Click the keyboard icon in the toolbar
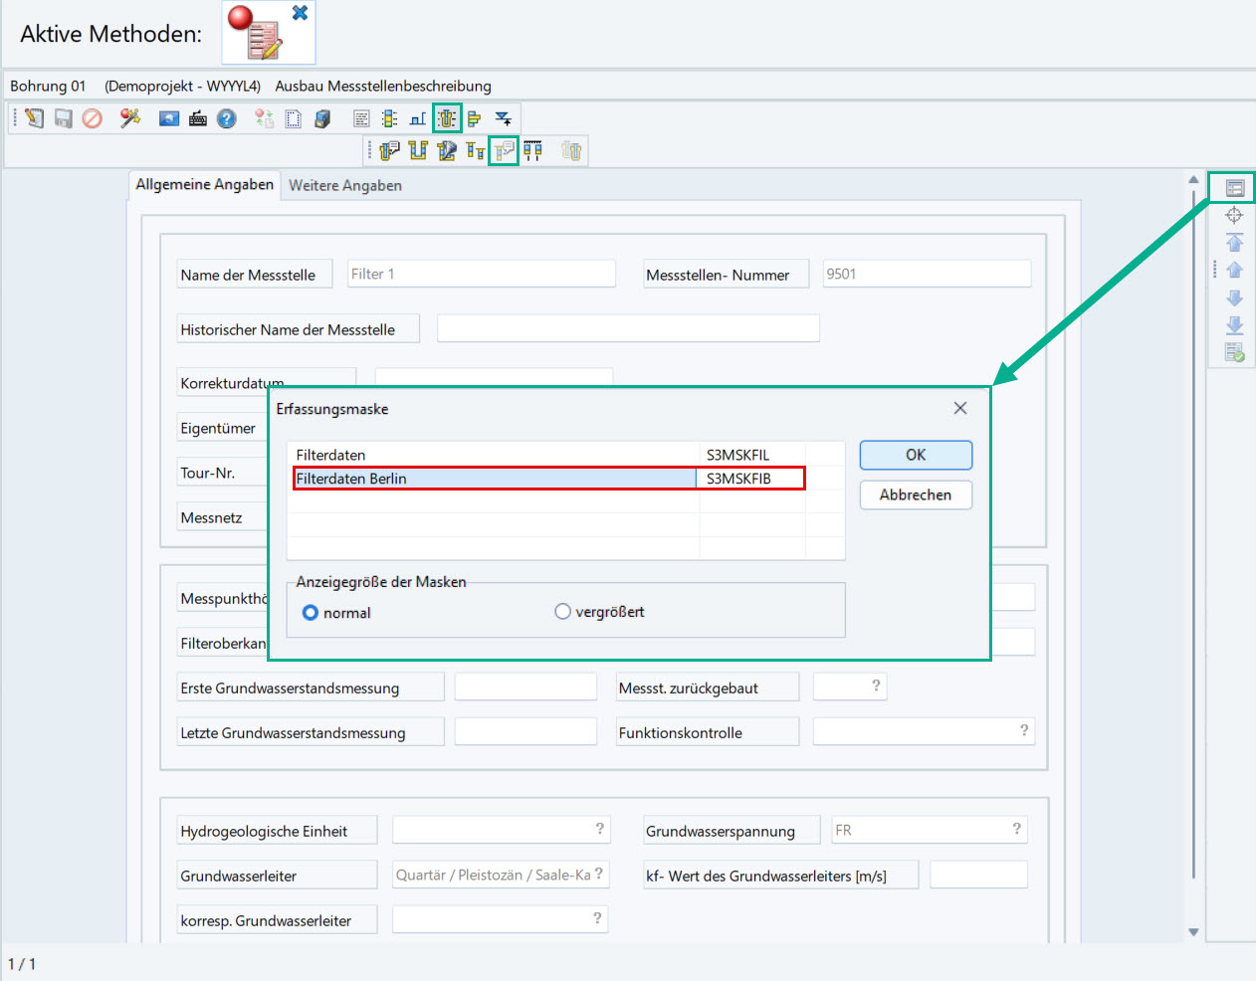 (198, 118)
